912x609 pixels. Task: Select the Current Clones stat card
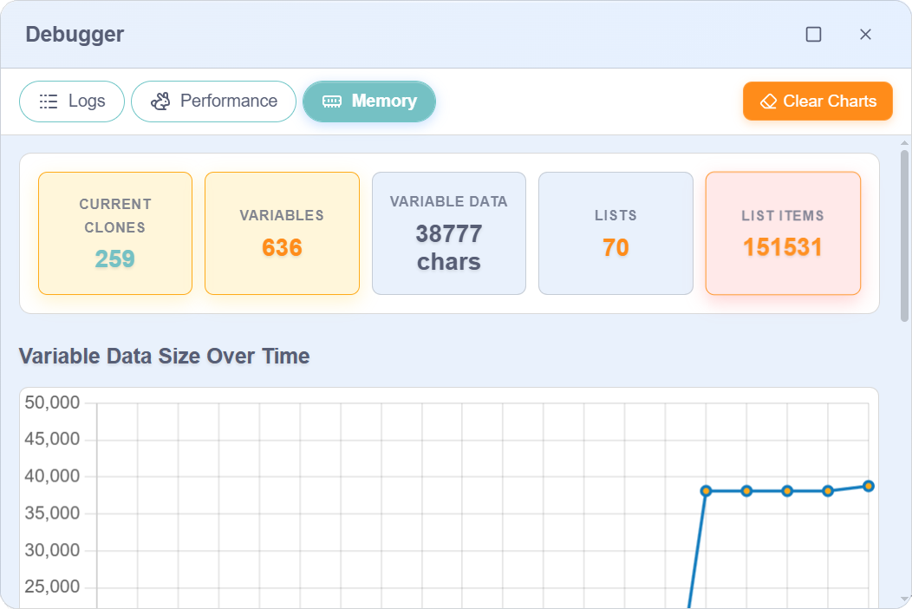coord(114,232)
